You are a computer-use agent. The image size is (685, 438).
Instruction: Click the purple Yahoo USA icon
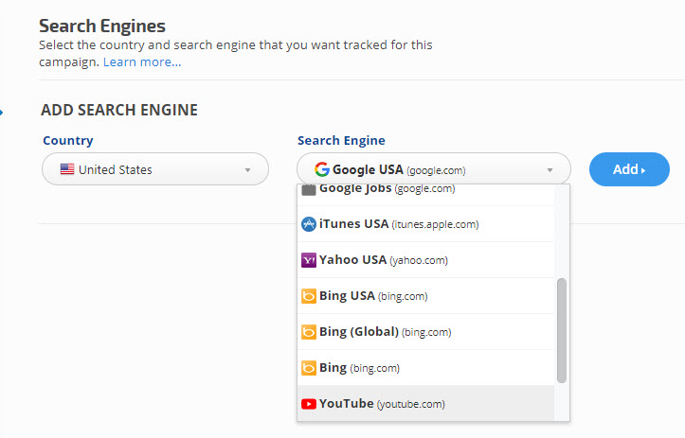coord(308,260)
